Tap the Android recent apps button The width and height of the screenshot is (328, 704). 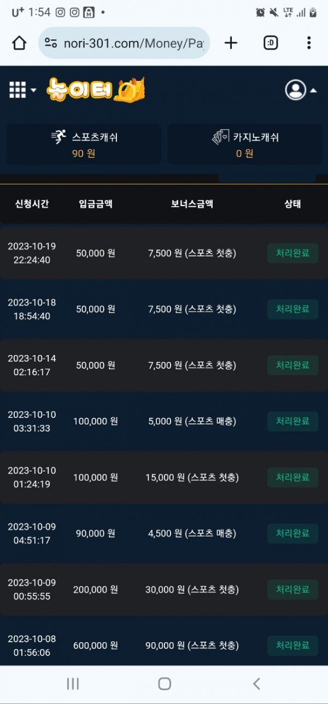[73, 683]
